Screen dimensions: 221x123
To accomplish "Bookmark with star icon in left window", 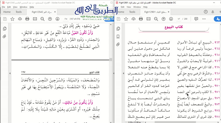I will (12, 19).
